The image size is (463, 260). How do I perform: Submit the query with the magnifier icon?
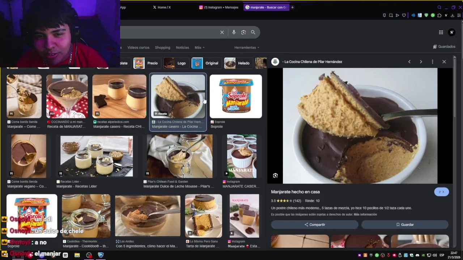pyautogui.click(x=253, y=32)
